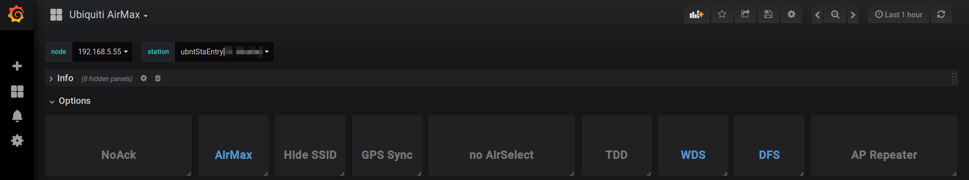Delete the Info row with trash icon
The image size is (969, 180).
(158, 78)
